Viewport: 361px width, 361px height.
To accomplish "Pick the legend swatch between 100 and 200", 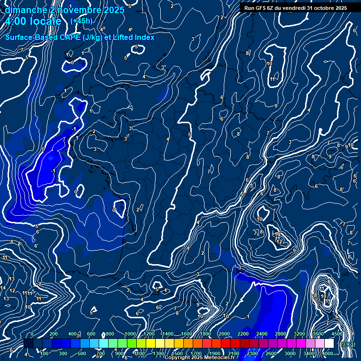I will (47, 343).
